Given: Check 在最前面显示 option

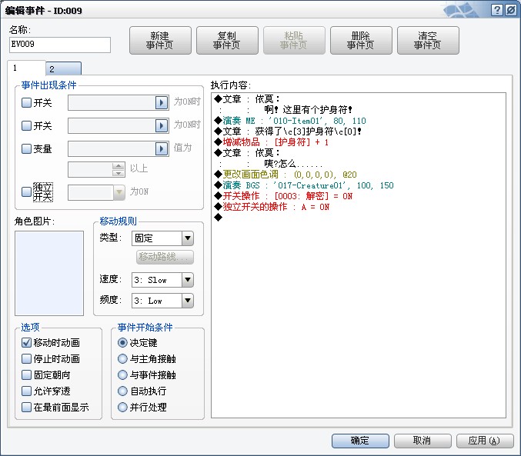Looking at the screenshot, I should tap(26, 408).
